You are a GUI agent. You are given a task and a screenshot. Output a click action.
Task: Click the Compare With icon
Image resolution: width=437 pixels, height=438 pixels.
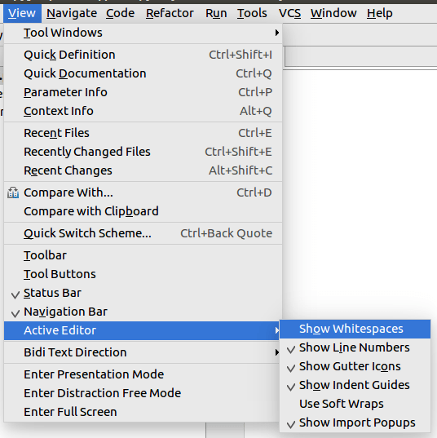13,192
